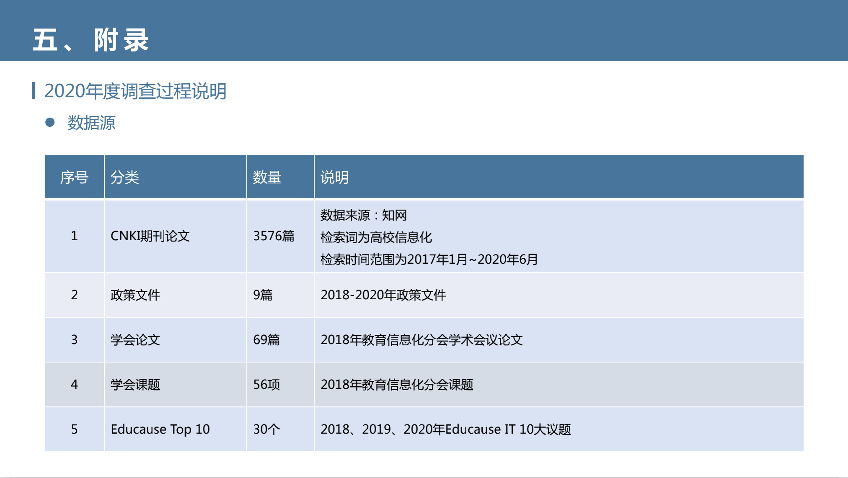Select the 3576篇 quantity cell
Screen dimensions: 848x478
tap(274, 236)
